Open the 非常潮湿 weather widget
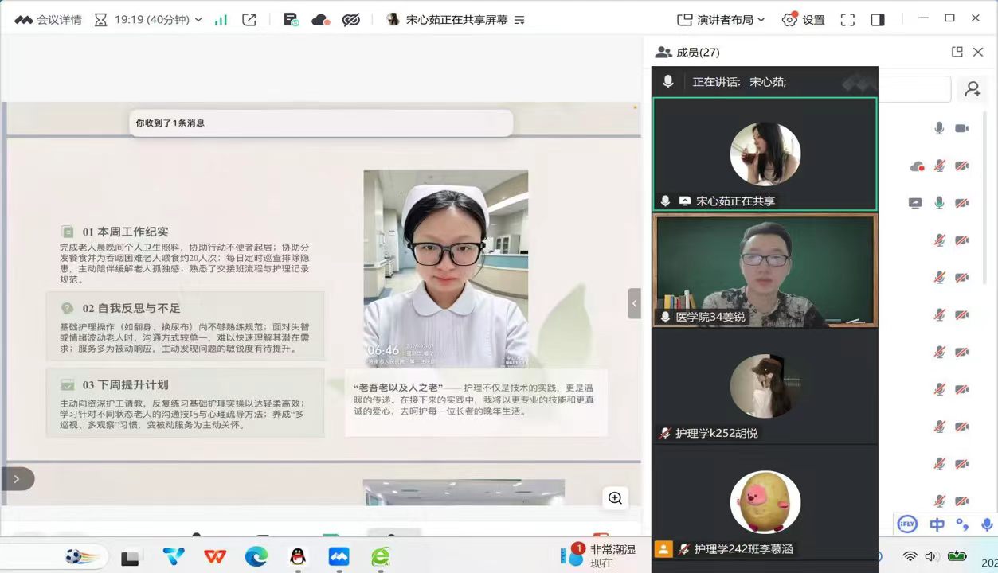Viewport: 998px width, 573px height. coord(599,556)
